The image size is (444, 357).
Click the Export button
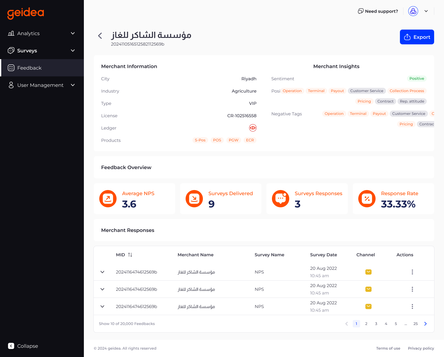click(417, 37)
